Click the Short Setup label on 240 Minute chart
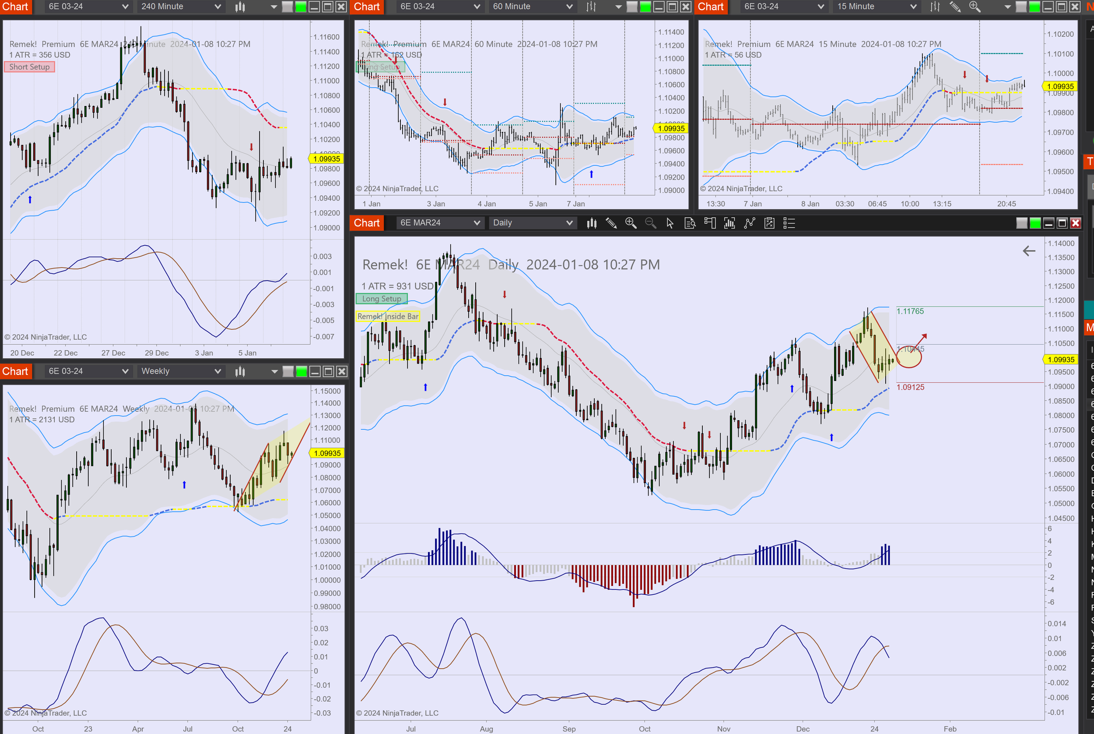The width and height of the screenshot is (1094, 734). point(30,67)
